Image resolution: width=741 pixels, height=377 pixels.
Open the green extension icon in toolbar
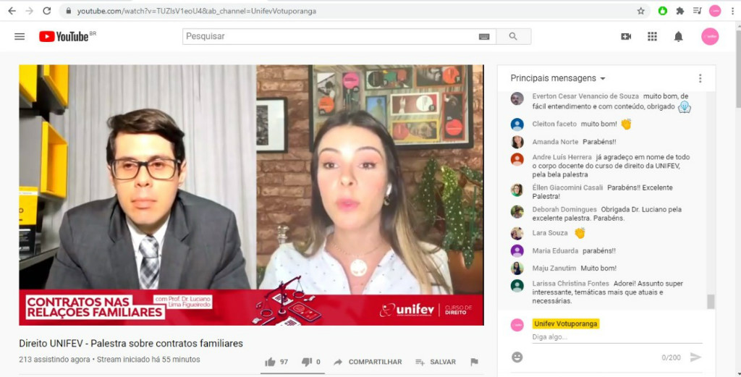click(x=663, y=11)
